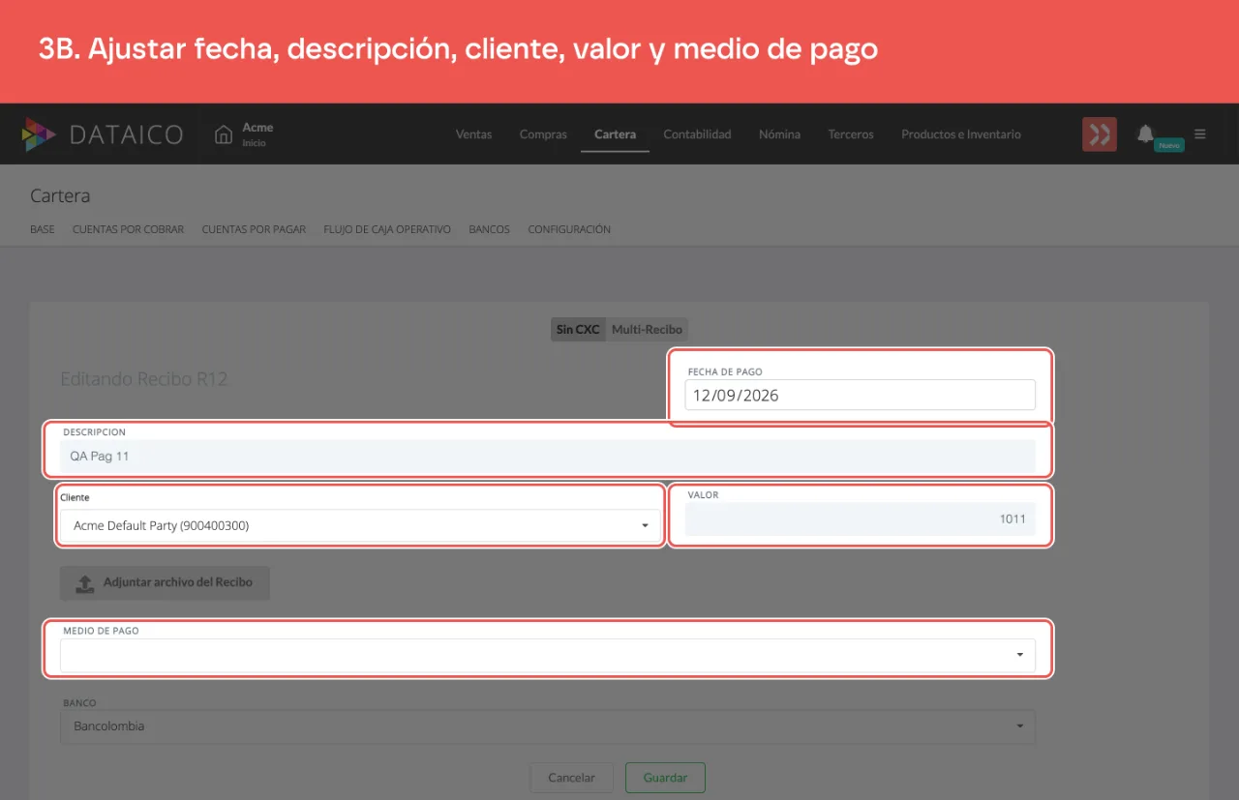This screenshot has height=800, width=1239.
Task: Click Adjuntar archivo del Recibo button
Action: pyautogui.click(x=165, y=582)
